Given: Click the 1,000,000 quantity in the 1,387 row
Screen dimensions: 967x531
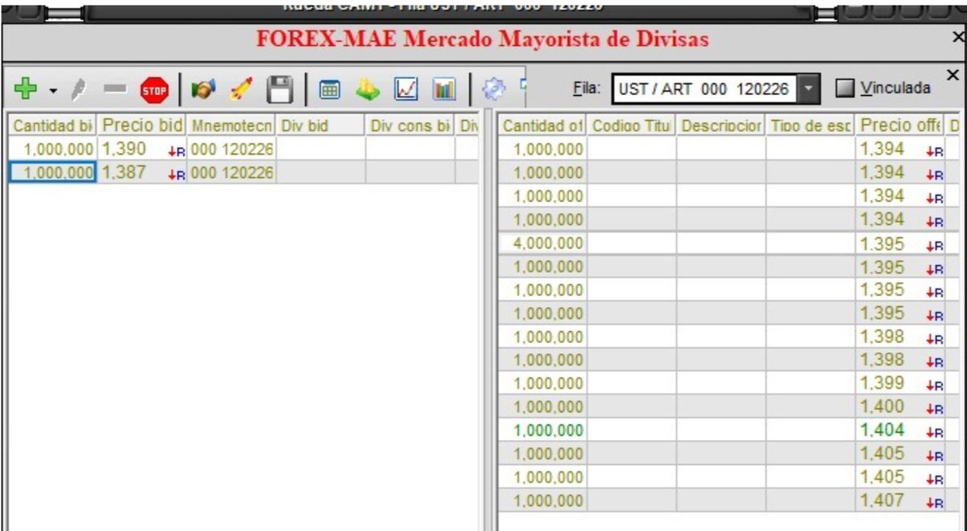Looking at the screenshot, I should coord(53,172).
